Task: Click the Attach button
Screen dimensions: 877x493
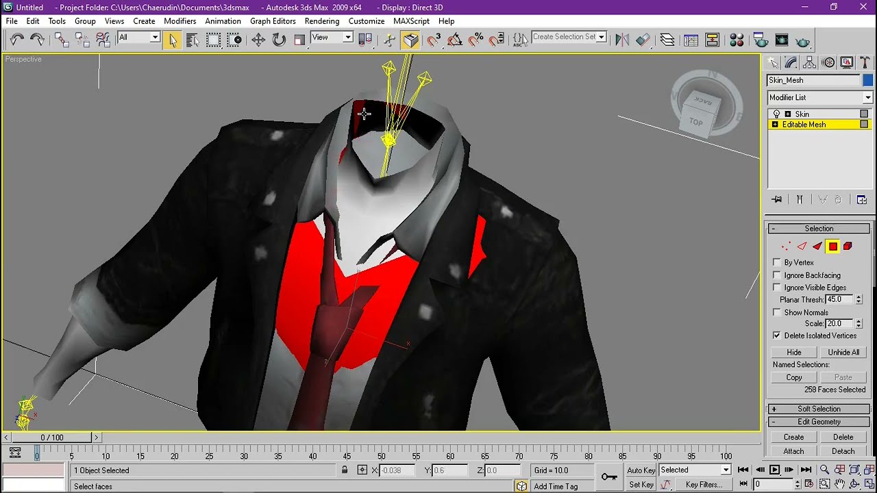Action: tap(794, 451)
